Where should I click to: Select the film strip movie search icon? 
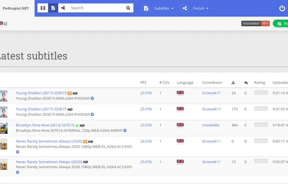pos(43,8)
